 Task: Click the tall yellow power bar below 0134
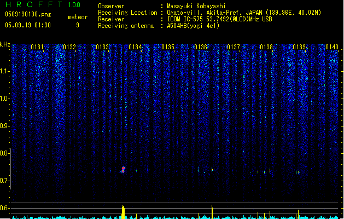pyautogui.click(x=123, y=212)
